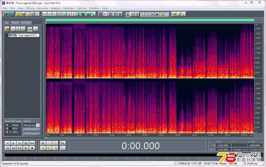The image size is (266, 167).
Task: Open the Analyze menu
Action: (56, 8)
